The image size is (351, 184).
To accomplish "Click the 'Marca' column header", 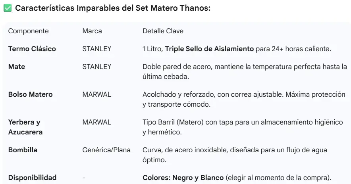I will (x=92, y=31).
